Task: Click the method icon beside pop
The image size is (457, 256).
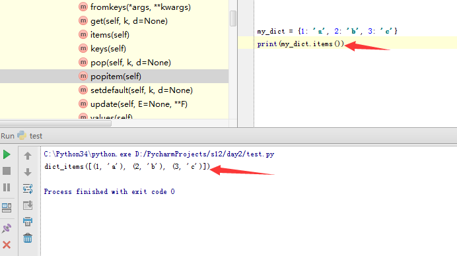Action: [x=83, y=62]
